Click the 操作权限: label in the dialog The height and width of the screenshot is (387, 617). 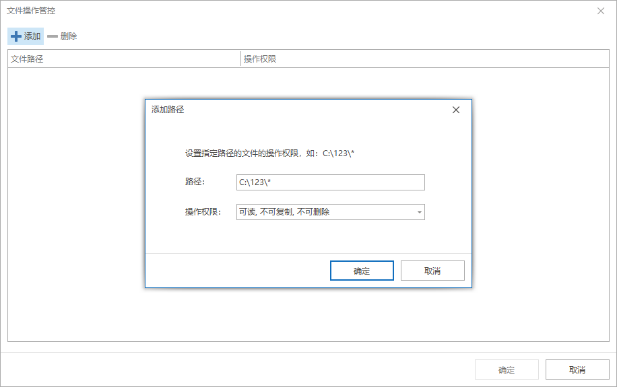click(x=203, y=212)
